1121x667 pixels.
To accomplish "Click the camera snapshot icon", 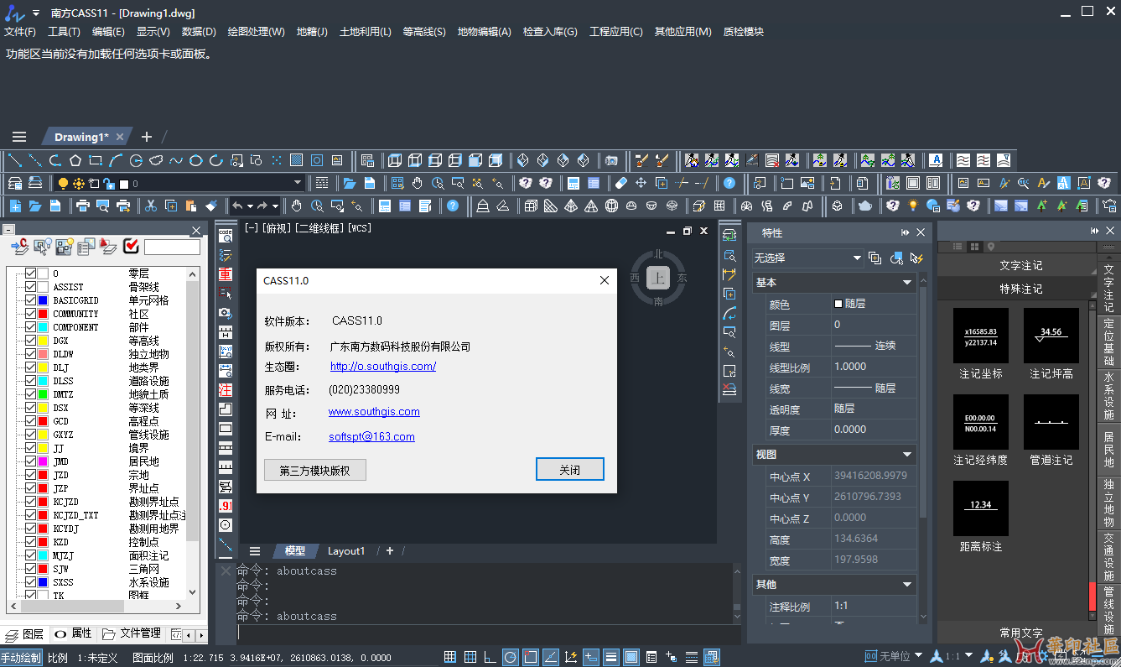I will click(x=612, y=160).
